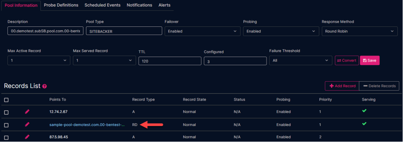The width and height of the screenshot is (403, 142).
Task: Select the 87.5.98.45 address text
Action: click(x=59, y=137)
